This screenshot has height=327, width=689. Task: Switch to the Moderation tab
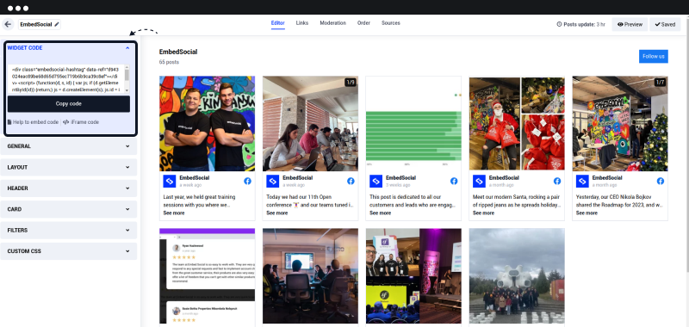332,23
